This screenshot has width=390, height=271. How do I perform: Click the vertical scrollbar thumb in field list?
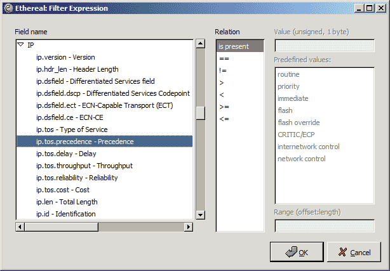[x=201, y=113]
